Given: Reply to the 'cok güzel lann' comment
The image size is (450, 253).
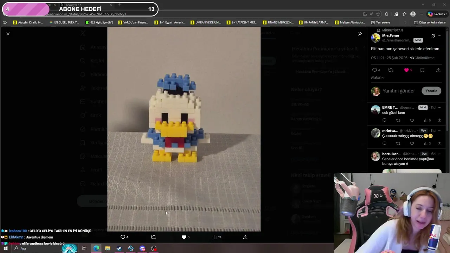Looking at the screenshot, I should click(x=384, y=120).
